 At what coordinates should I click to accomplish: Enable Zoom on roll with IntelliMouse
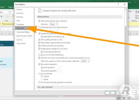[39, 55]
